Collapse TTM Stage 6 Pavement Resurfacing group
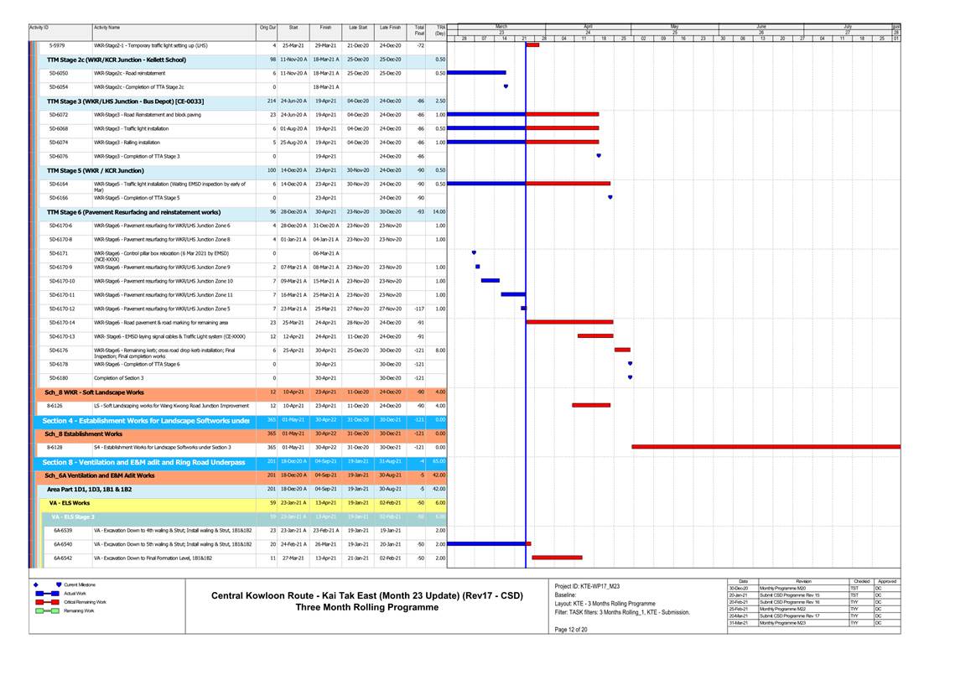This screenshot has width=955, height=675. click(133, 212)
